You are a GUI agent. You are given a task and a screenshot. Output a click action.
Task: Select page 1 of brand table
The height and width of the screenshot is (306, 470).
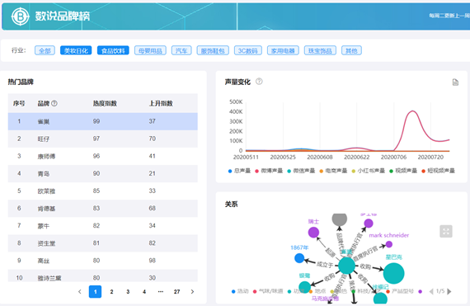pos(96,292)
